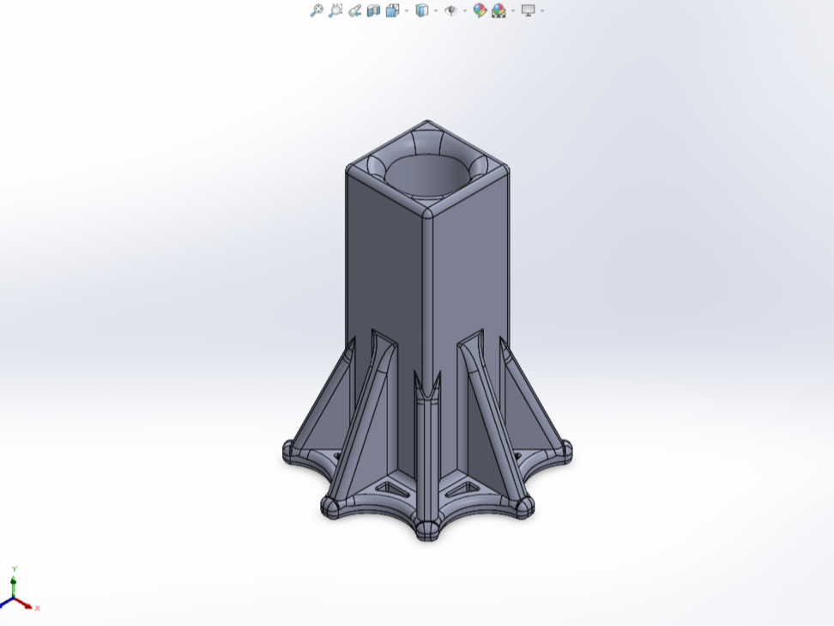Expand the Apply Scene dropdown arrow

click(x=513, y=10)
